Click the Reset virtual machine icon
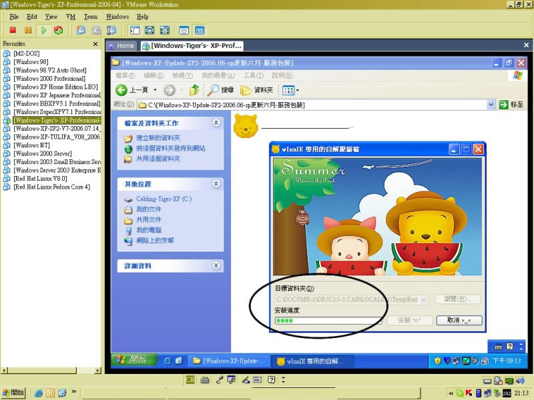This screenshot has height=400, width=534. point(59,30)
